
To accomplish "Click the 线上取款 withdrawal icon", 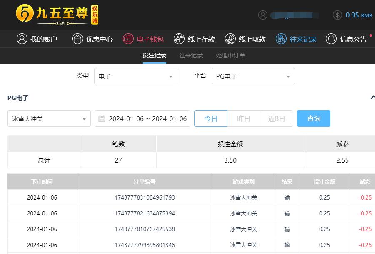I will (x=230, y=39).
